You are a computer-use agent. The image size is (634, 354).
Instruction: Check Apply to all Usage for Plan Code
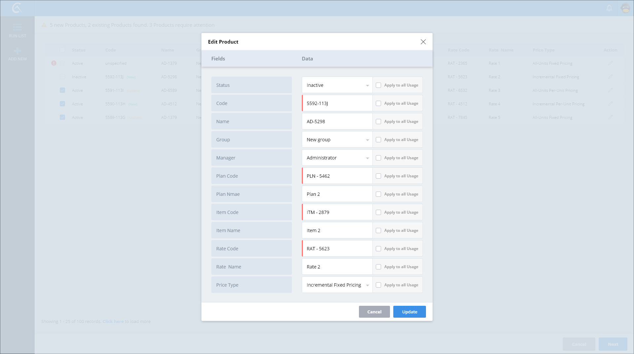pos(378,176)
